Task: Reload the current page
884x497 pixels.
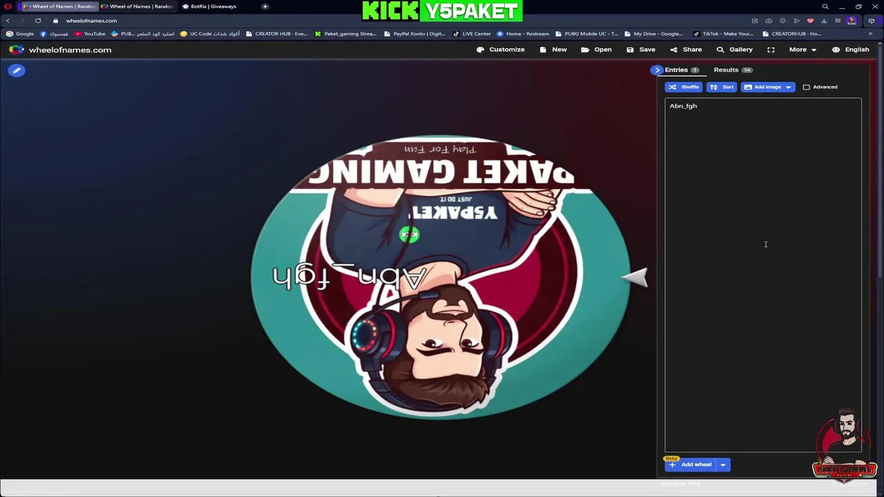Action: (x=38, y=21)
